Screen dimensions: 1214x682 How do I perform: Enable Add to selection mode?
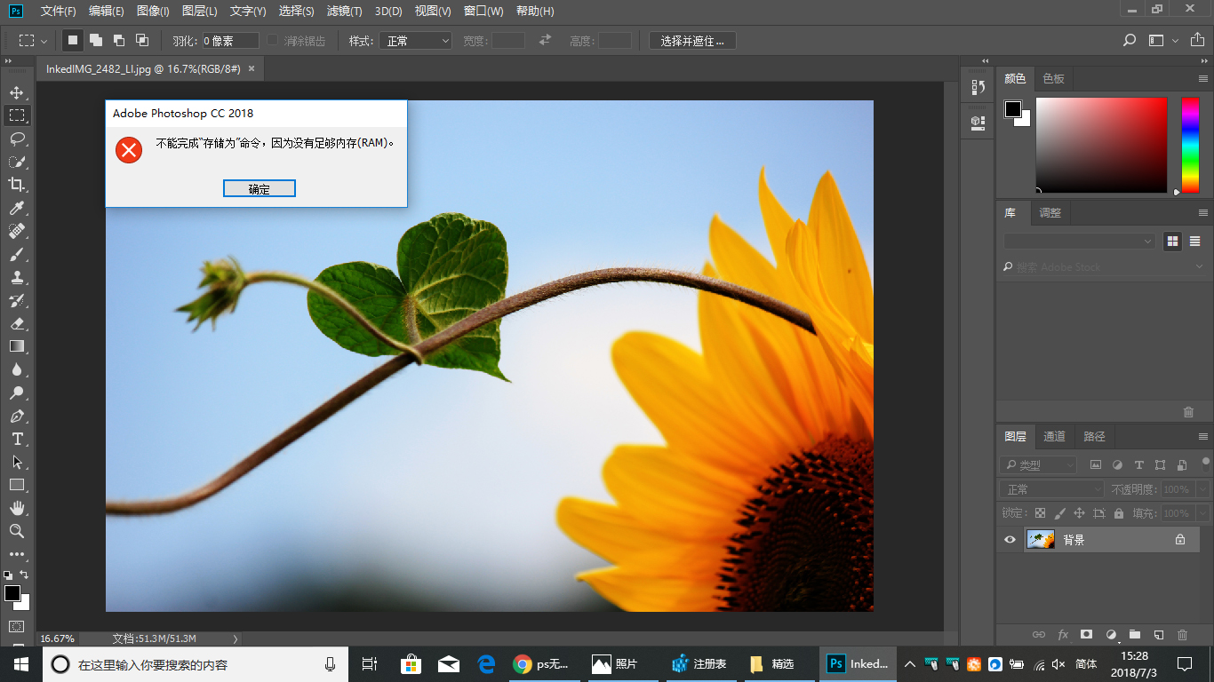click(x=96, y=40)
